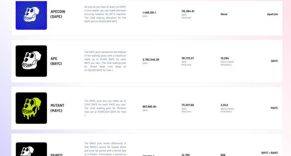The width and height of the screenshot is (291, 156).
Task: Click the white BAYC ape skull icon
Action: (x=31, y=61)
